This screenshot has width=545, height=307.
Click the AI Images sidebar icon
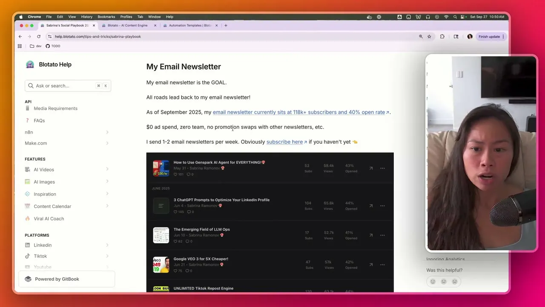click(28, 182)
